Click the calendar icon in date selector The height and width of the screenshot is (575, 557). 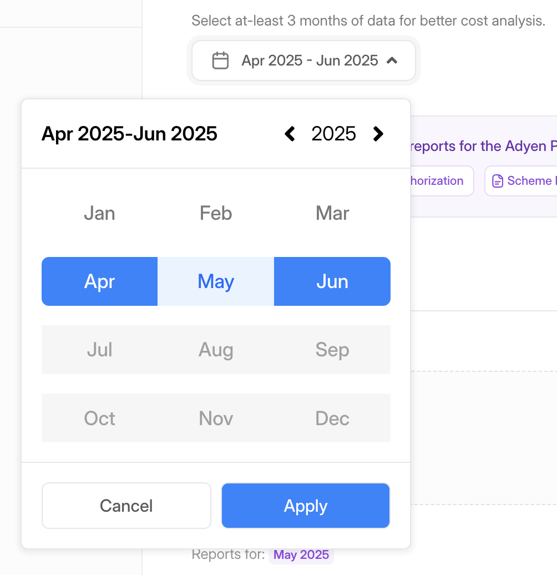point(221,60)
